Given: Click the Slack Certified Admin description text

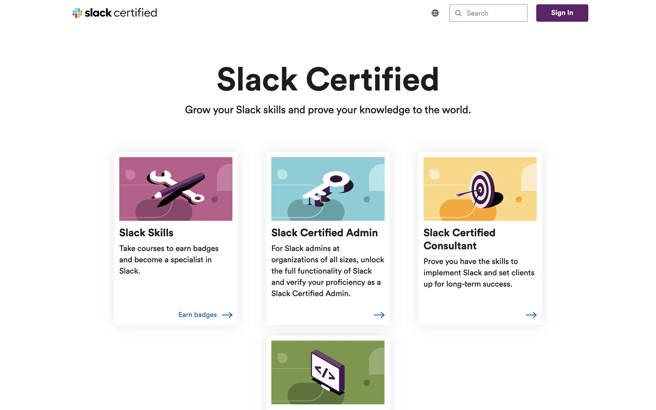Looking at the screenshot, I should (328, 271).
